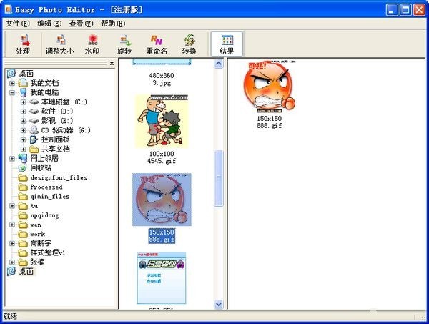Expand the 软件 (D:) drive
The height and width of the screenshot is (324, 429).
coord(24,112)
